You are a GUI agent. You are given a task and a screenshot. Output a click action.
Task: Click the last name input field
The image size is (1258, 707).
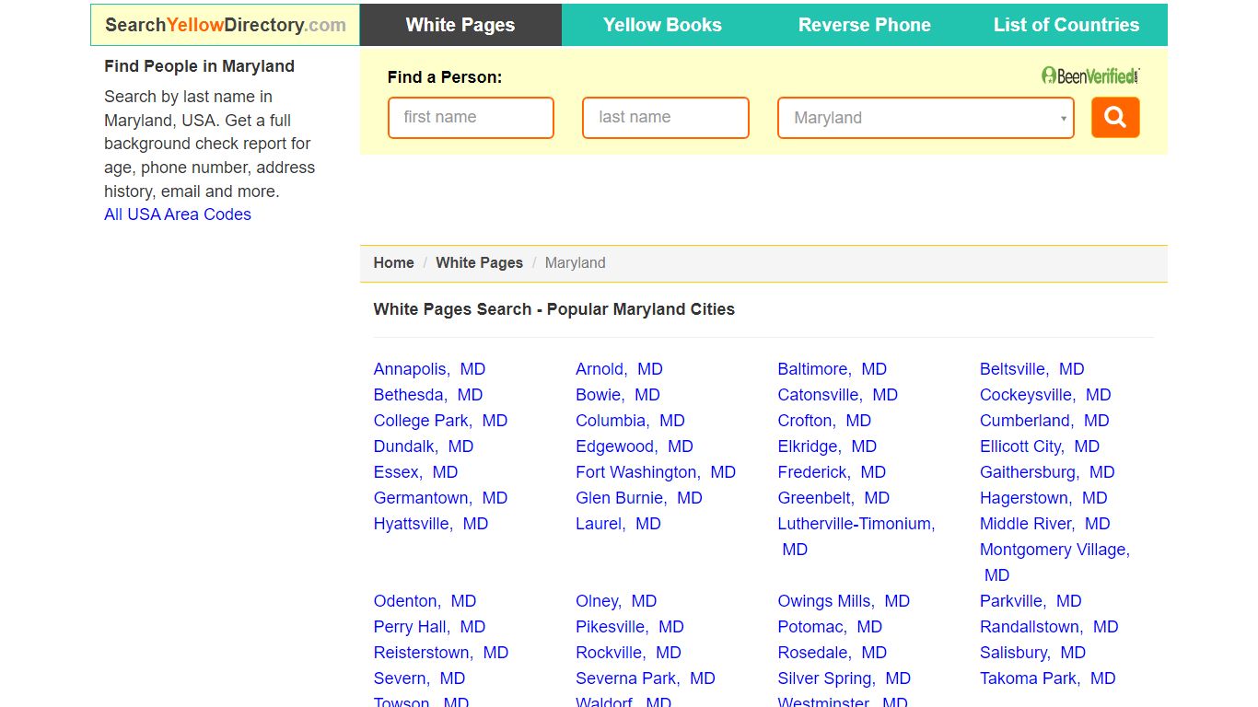(x=666, y=118)
